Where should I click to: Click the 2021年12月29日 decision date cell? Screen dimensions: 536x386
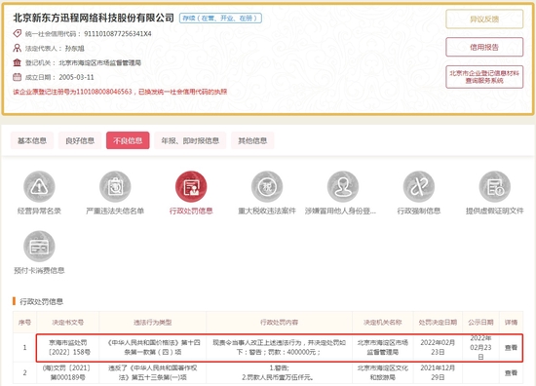pyautogui.click(x=438, y=372)
